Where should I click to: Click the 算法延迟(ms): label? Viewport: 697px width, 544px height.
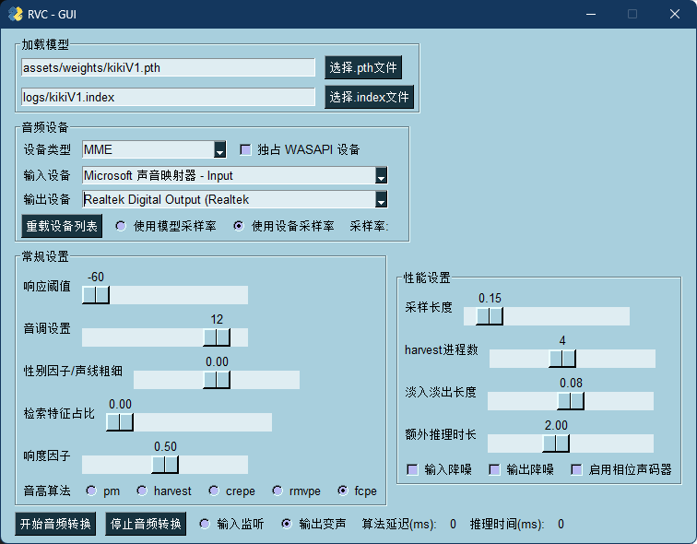pyautogui.click(x=398, y=524)
